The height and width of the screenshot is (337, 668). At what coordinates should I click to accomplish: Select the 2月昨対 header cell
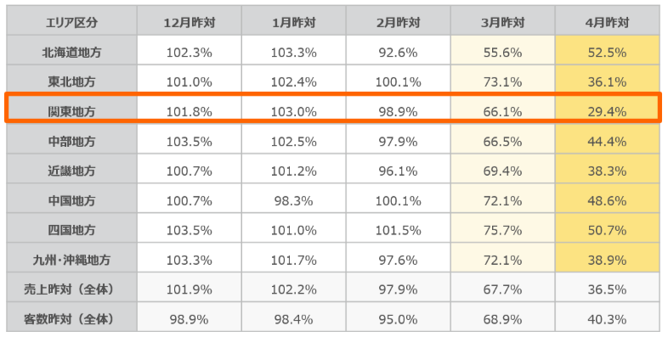click(x=398, y=20)
